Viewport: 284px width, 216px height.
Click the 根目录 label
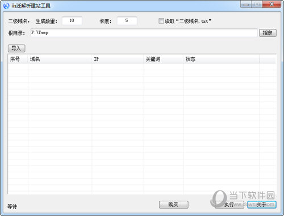coord(16,33)
